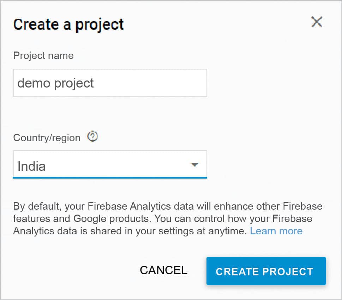342x300 pixels.
Task: Click the 'Project name' label
Action: click(43, 56)
